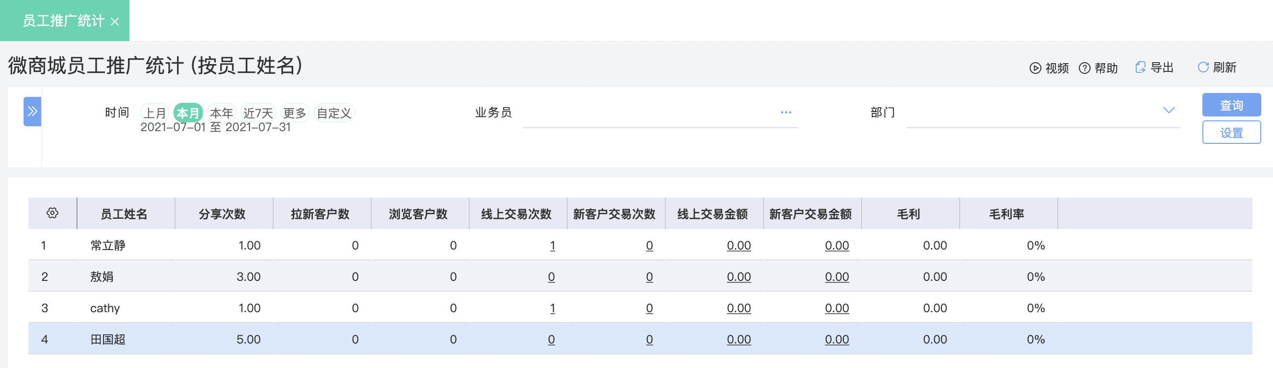Open cathy's 线上交易次数 link value 1
1273x368 pixels.
[x=553, y=308]
